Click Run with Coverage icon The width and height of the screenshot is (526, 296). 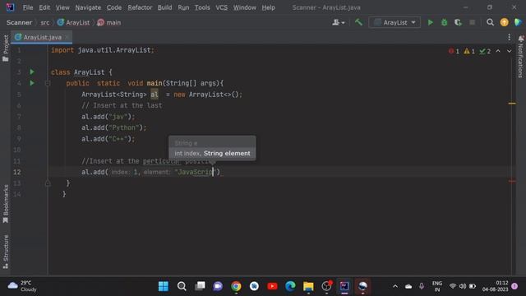click(458, 22)
